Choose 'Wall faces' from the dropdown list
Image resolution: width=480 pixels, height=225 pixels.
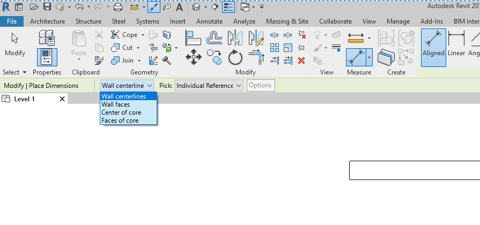pyautogui.click(x=129, y=104)
